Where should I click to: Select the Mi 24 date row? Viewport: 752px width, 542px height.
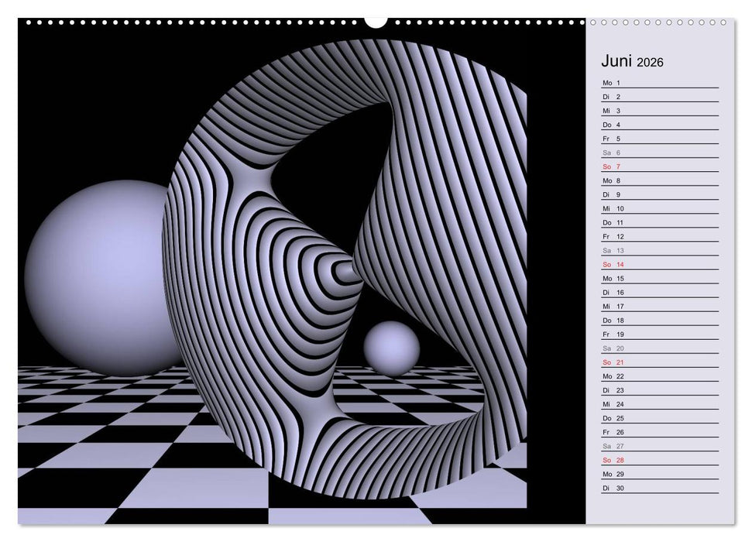coord(613,403)
